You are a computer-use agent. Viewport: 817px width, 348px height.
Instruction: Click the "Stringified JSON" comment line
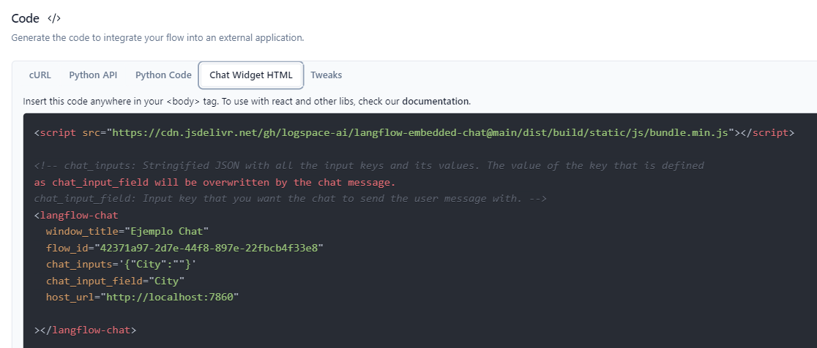pyautogui.click(x=369, y=166)
